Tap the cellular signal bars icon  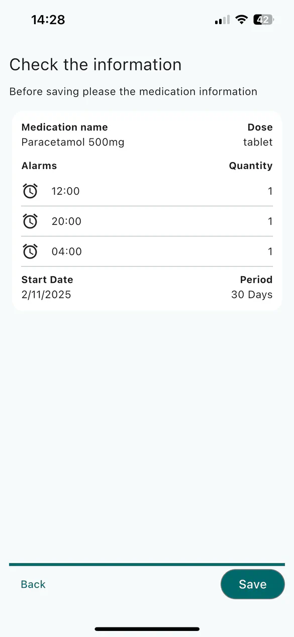[222, 20]
